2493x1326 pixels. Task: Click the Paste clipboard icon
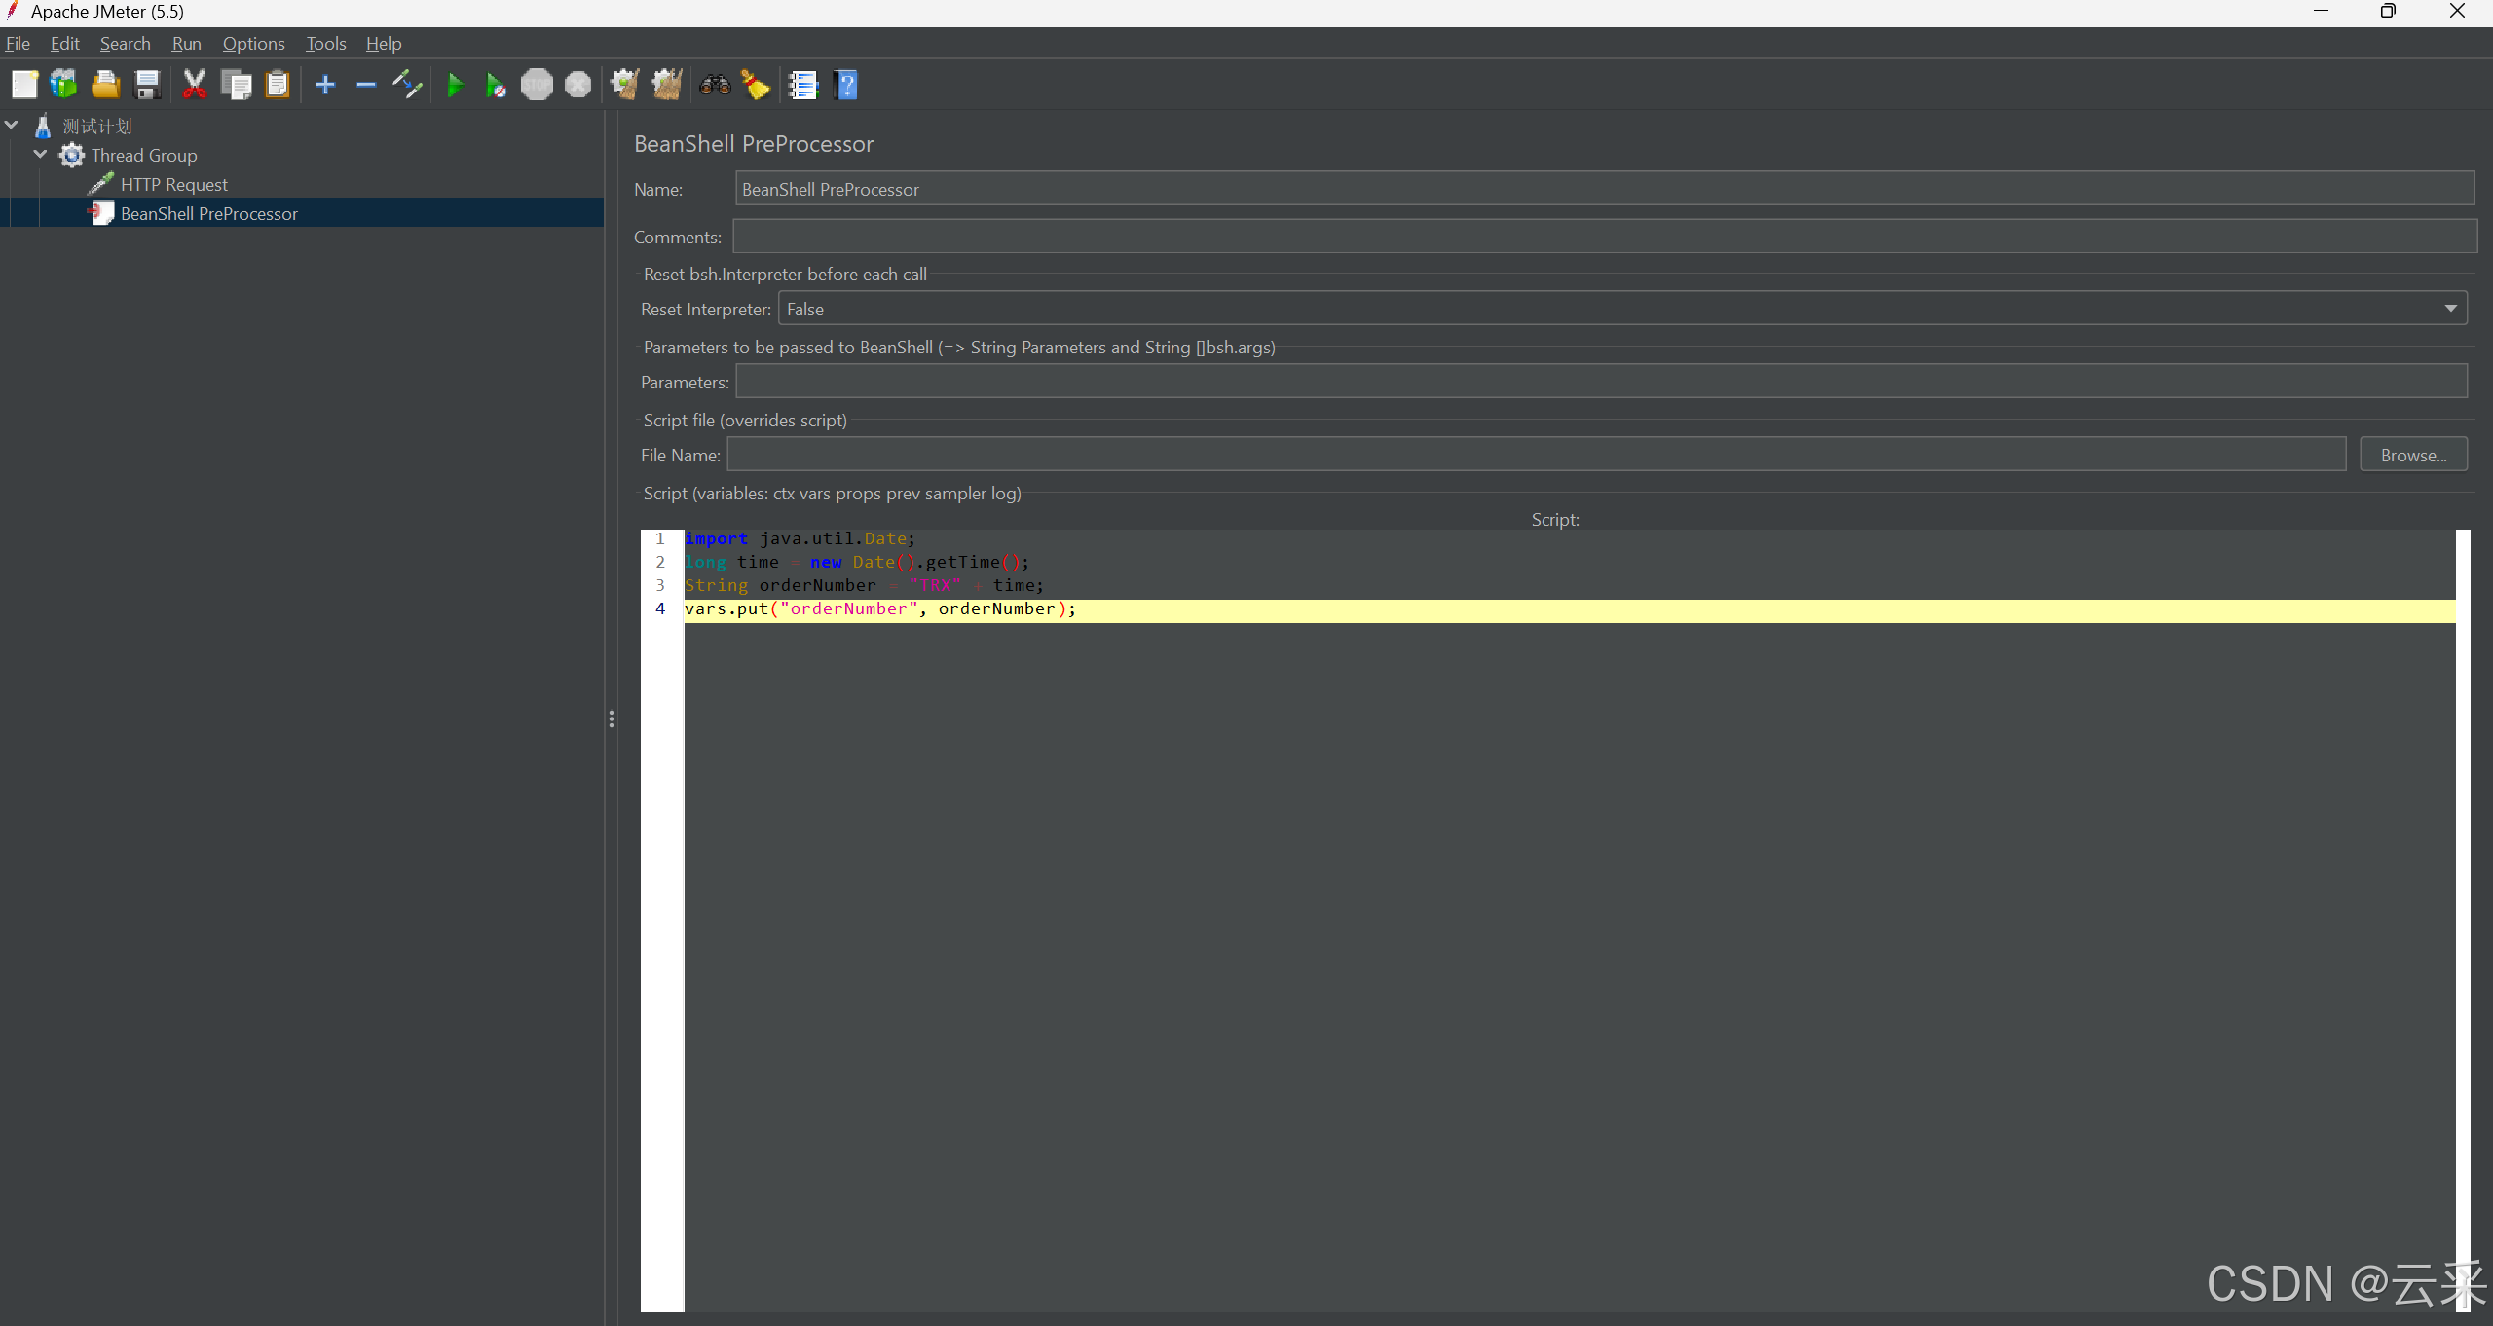tap(278, 85)
